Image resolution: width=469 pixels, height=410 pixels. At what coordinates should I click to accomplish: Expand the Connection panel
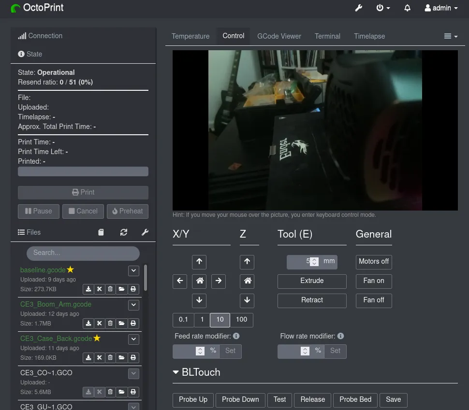40,36
